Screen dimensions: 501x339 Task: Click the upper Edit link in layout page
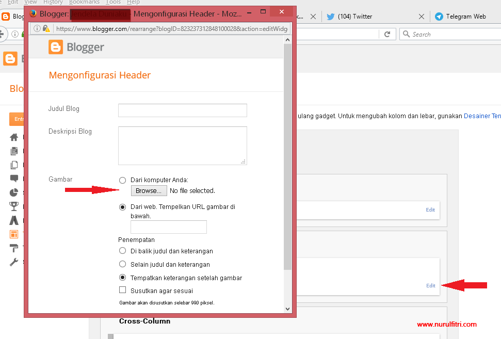coord(430,210)
